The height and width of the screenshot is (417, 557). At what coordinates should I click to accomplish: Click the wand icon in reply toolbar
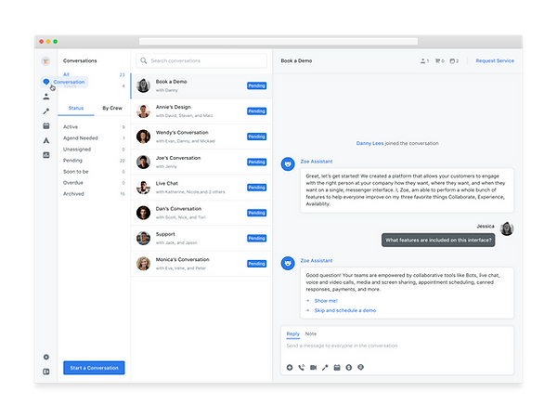[325, 368]
